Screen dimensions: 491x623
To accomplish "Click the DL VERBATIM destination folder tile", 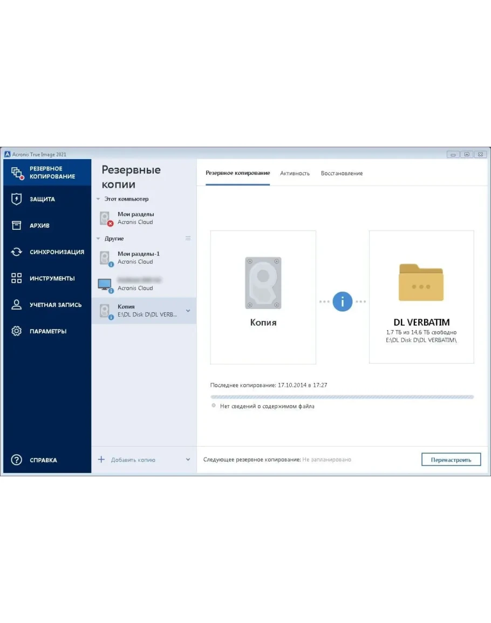I will (421, 297).
